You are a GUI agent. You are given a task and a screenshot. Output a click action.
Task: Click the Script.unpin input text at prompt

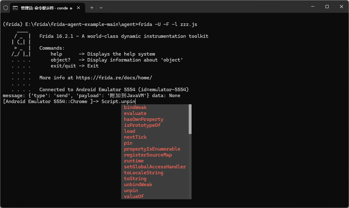tap(118, 102)
